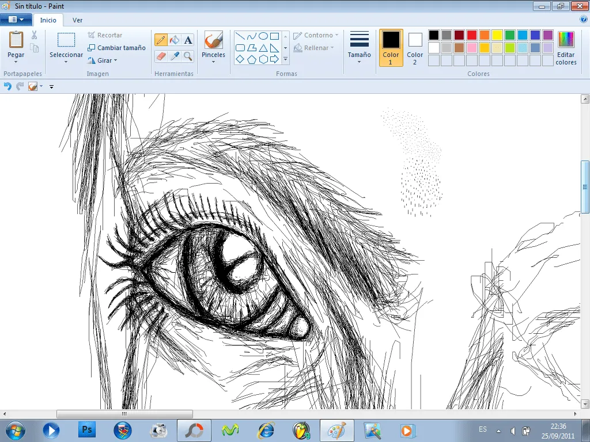Screen dimensions: 590x442
Task: Select the Text tool
Action: click(188, 39)
